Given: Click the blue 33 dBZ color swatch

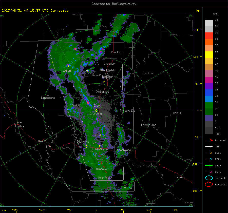Looking at the screenshot, I should 209,92.
